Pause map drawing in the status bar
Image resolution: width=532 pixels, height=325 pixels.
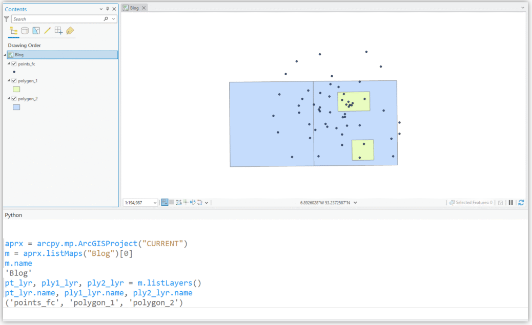click(511, 202)
